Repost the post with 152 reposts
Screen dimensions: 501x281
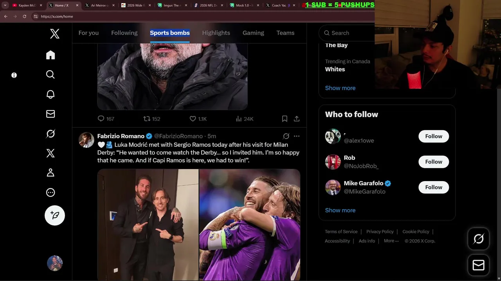point(151,119)
